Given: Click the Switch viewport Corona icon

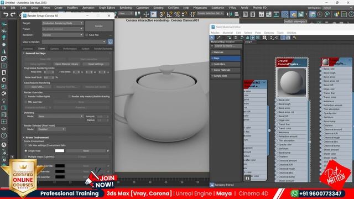Looking at the screenshot, I should (x=313, y=14).
